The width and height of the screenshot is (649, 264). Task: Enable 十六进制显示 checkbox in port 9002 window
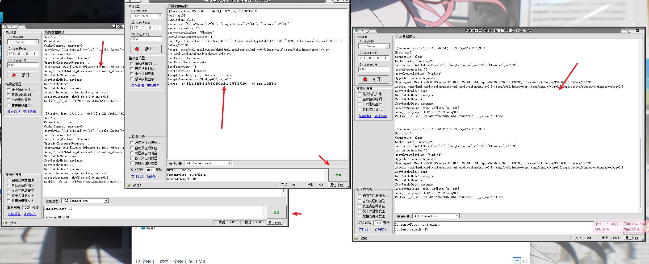359,104
